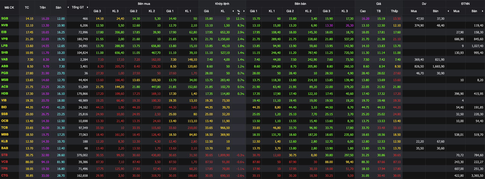Viewport: 485px width, 179px height.
Task: Click LPB's foreign sell value 1,027,40
Action: [x=477, y=46]
